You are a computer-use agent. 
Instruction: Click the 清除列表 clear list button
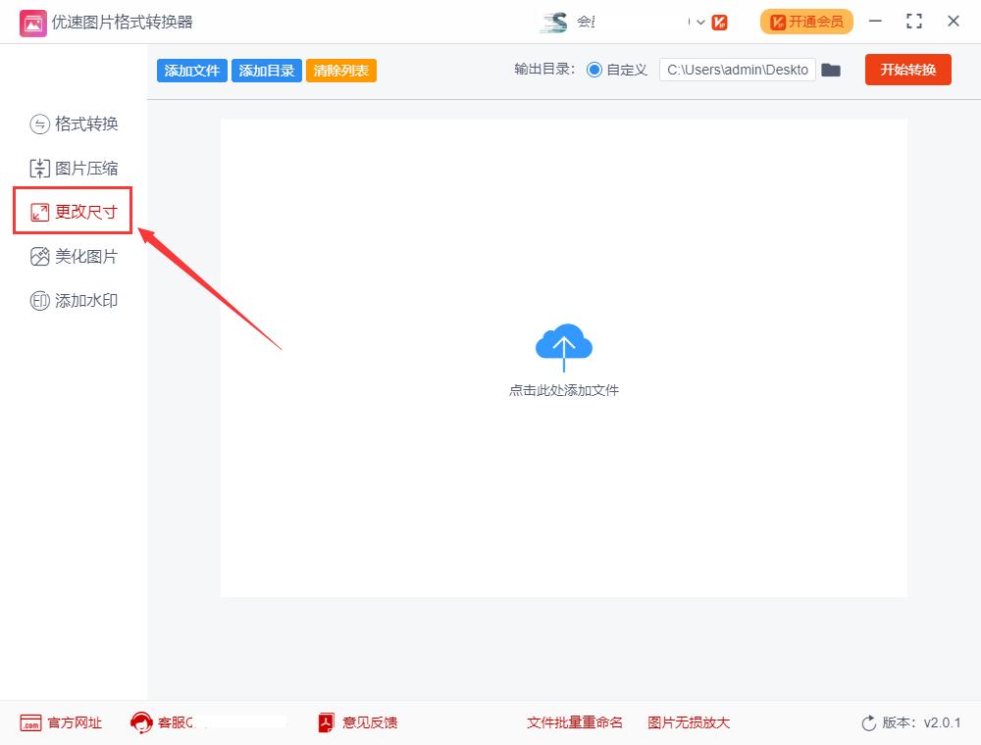tap(340, 70)
